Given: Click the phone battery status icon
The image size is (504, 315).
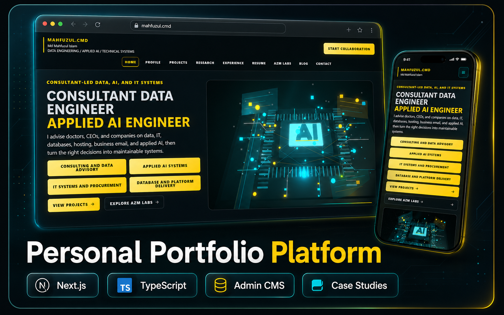Looking at the screenshot, I should coord(464,59).
